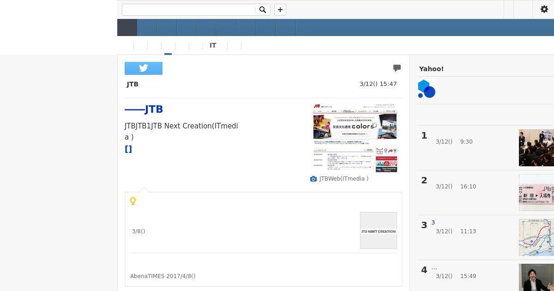
Task: Focus the search input field
Action: [x=188, y=10]
